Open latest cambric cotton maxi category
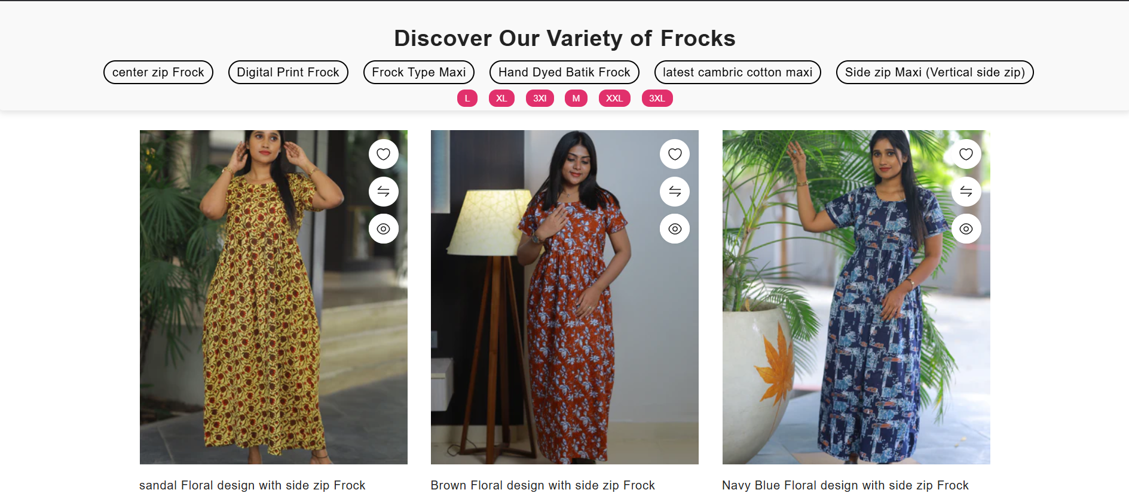 (x=738, y=72)
